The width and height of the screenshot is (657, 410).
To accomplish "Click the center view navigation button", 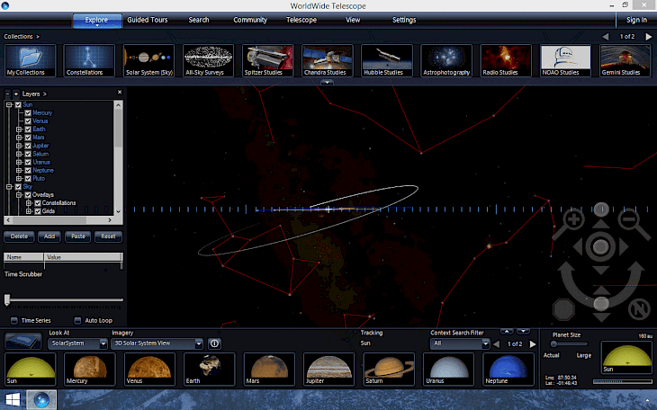I will tap(601, 247).
